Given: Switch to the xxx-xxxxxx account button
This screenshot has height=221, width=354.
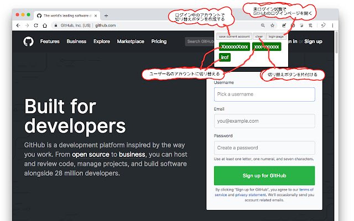Looking at the screenshot, I should [x=267, y=46].
